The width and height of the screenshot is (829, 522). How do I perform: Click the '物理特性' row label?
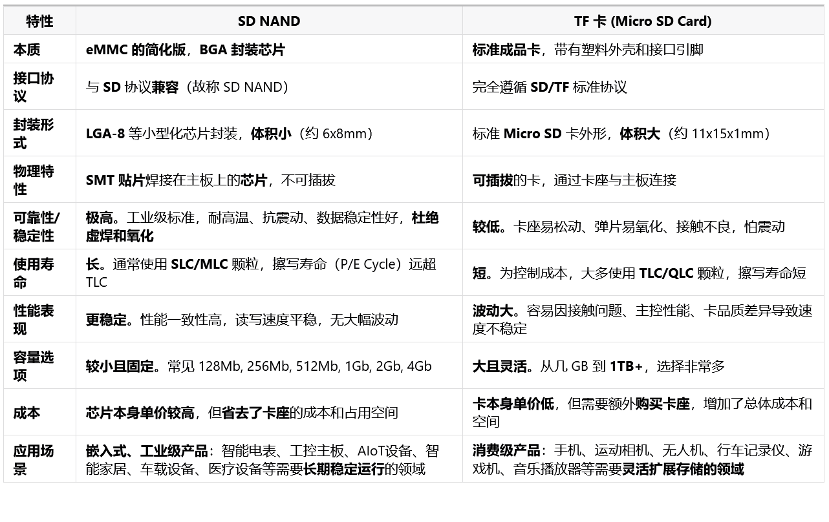(39, 180)
